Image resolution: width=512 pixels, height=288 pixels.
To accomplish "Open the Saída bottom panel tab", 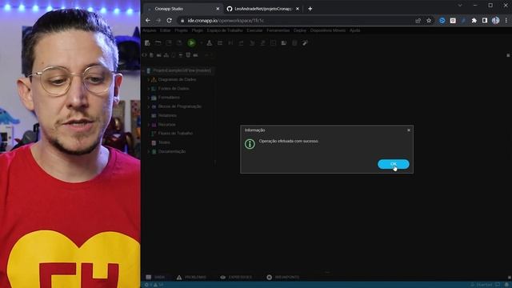I will (x=156, y=278).
